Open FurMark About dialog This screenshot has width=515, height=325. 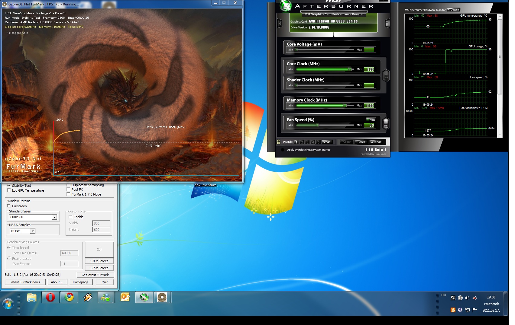tap(57, 282)
